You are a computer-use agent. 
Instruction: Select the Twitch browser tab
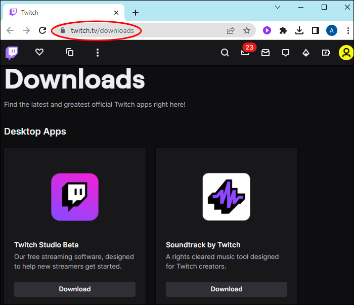pos(64,13)
